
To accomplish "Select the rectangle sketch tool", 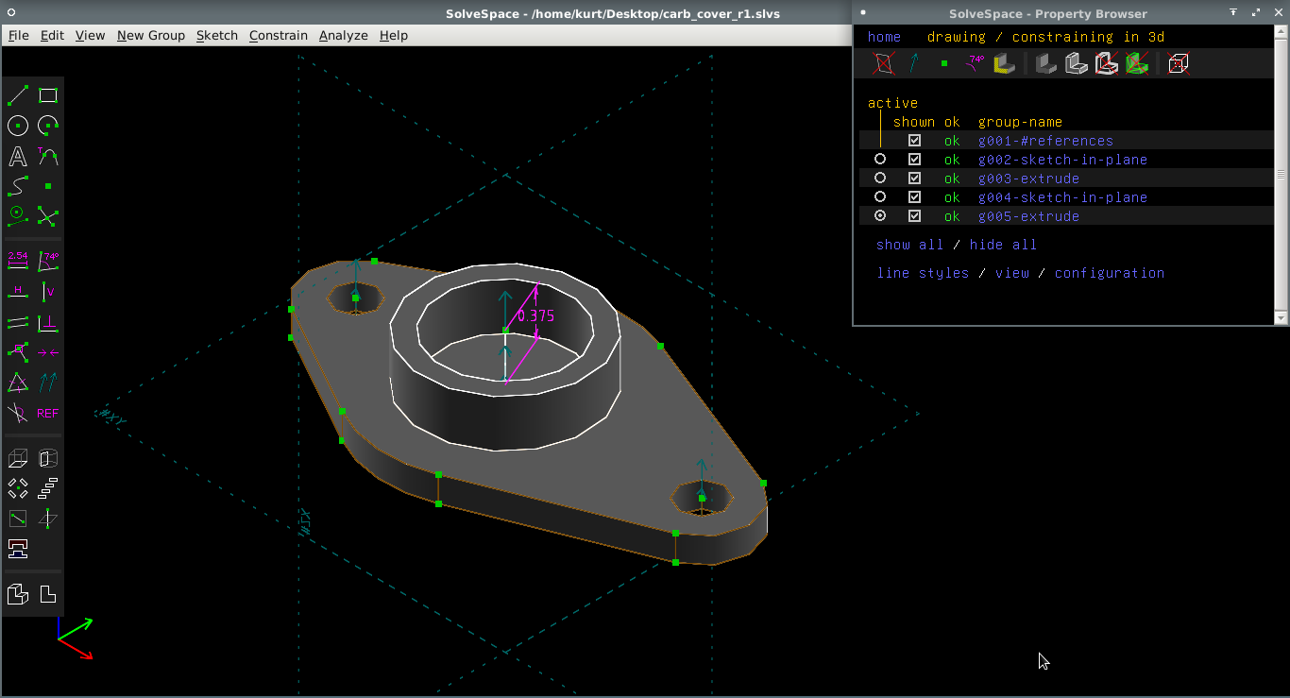I will (x=48, y=95).
